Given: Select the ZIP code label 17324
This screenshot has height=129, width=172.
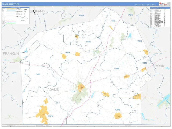Looking at the screenshot, I should [81, 16].
